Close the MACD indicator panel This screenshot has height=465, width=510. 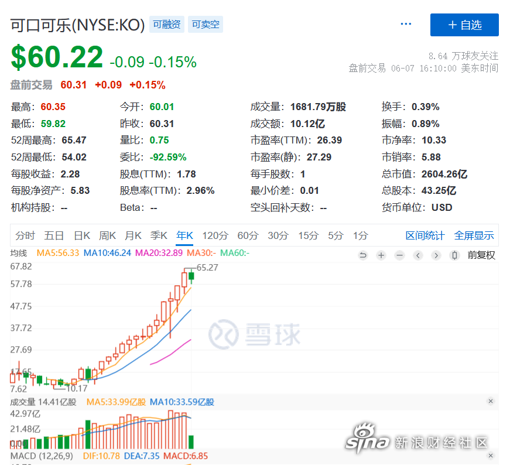(x=491, y=456)
